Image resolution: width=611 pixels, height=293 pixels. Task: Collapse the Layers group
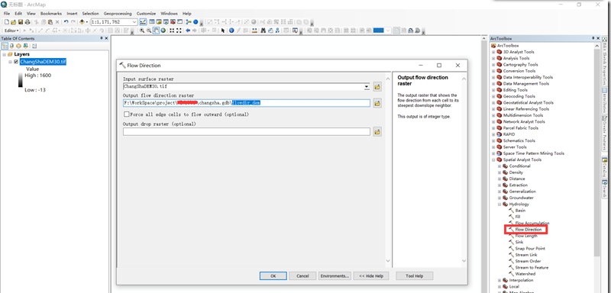pyautogui.click(x=5, y=54)
